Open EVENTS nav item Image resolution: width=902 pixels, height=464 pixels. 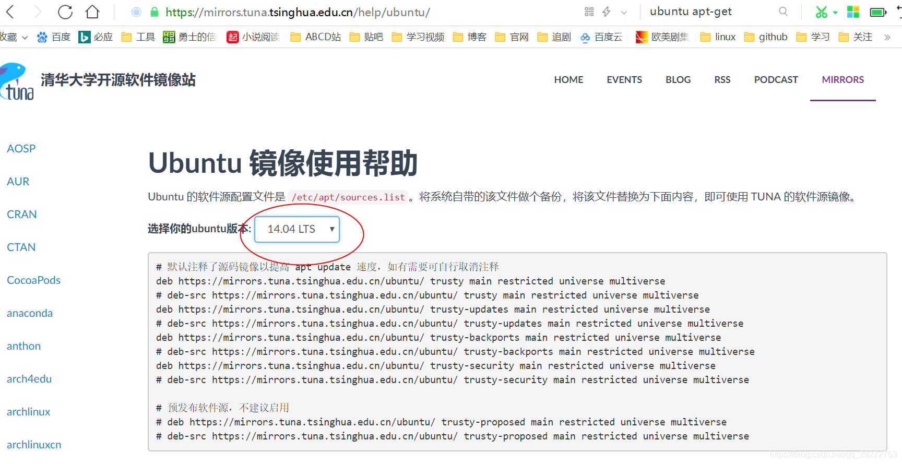click(624, 80)
